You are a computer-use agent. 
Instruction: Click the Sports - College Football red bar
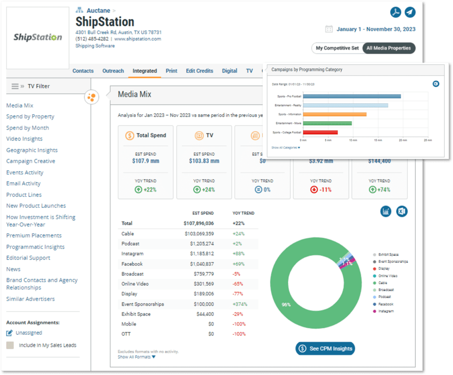pyautogui.click(x=320, y=132)
